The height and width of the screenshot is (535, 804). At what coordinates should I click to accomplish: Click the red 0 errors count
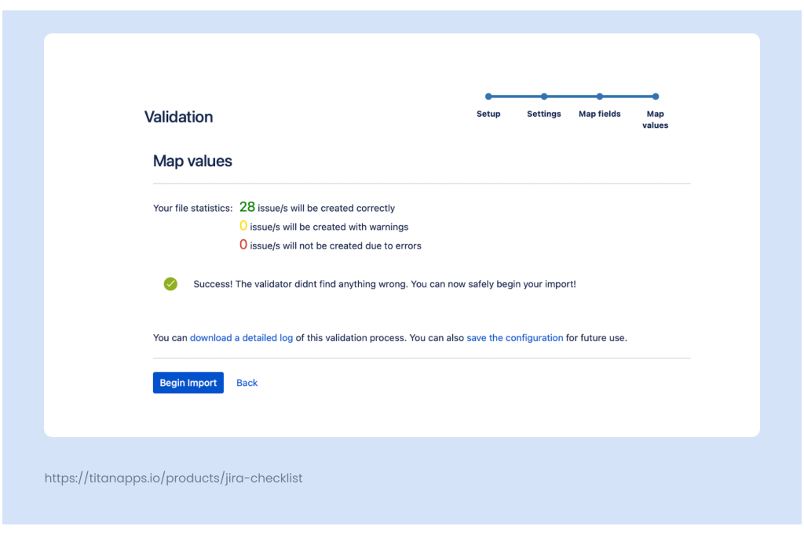pos(243,245)
